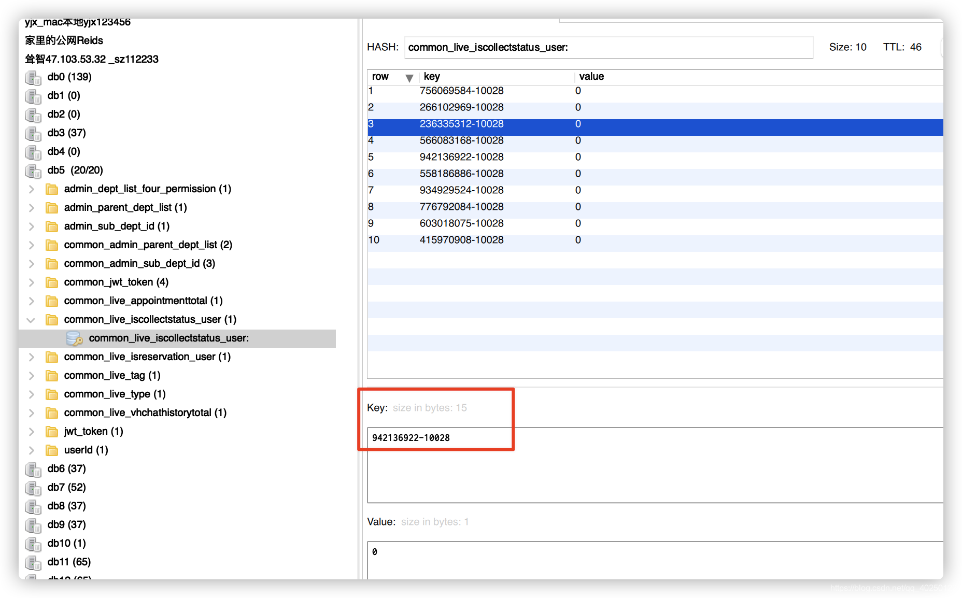962x598 pixels.
Task: Click the Value editor field showing 0
Action: click(x=655, y=560)
